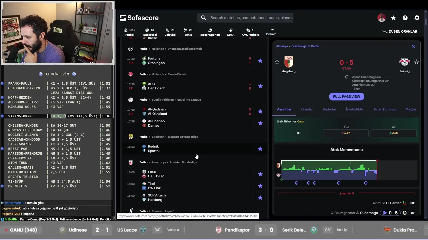The height and width of the screenshot is (240, 428).
Task: Open VriendenLoterij Eredivisie league icon
Action: 131,49
